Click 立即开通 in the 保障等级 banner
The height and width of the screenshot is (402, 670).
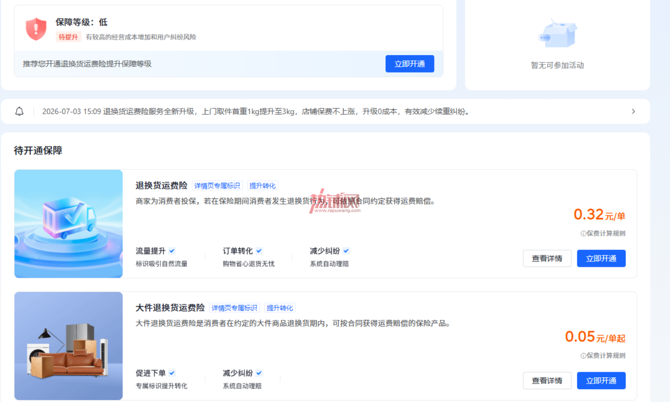(410, 64)
